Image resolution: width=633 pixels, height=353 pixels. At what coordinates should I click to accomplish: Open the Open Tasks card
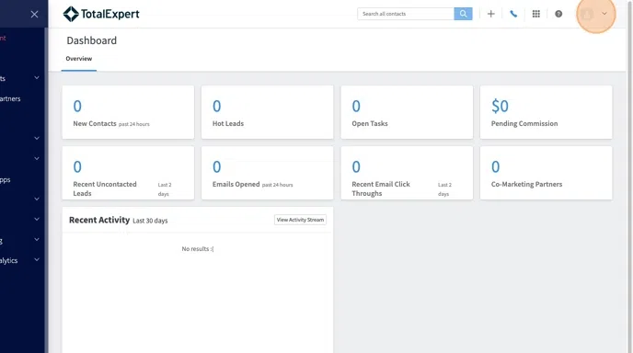[407, 112]
